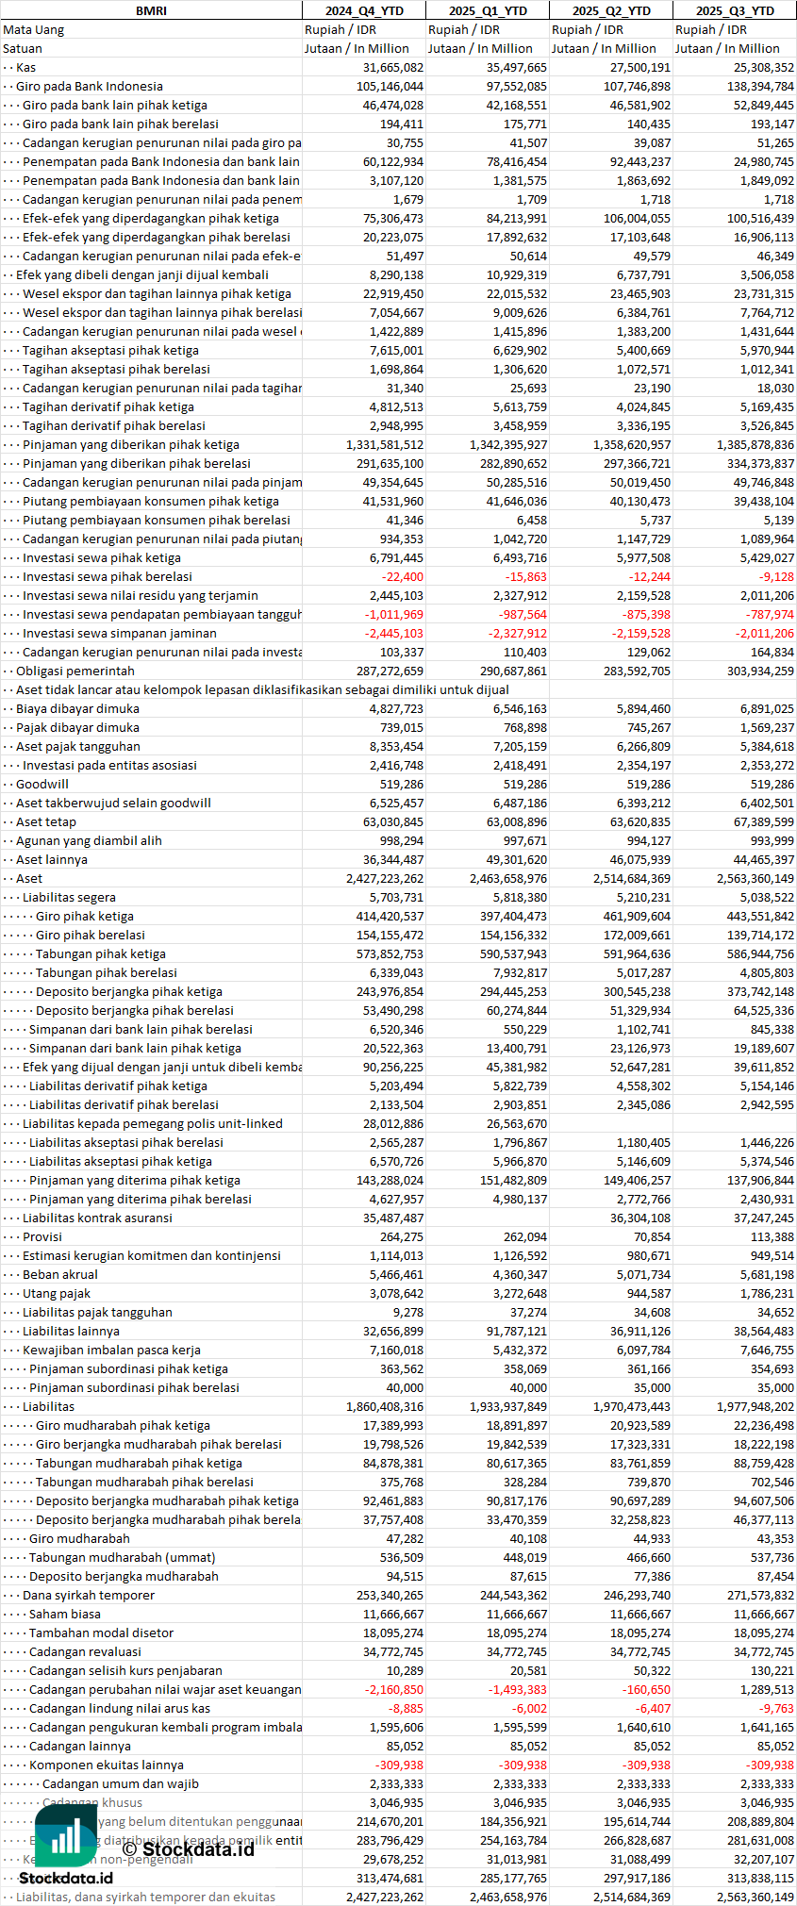This screenshot has width=797, height=1906.
Task: Click the "Tambahan modal disetor" label
Action: [102, 1633]
